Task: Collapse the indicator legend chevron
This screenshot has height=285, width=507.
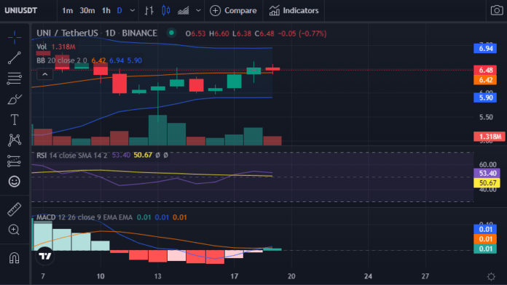Action: [45, 74]
